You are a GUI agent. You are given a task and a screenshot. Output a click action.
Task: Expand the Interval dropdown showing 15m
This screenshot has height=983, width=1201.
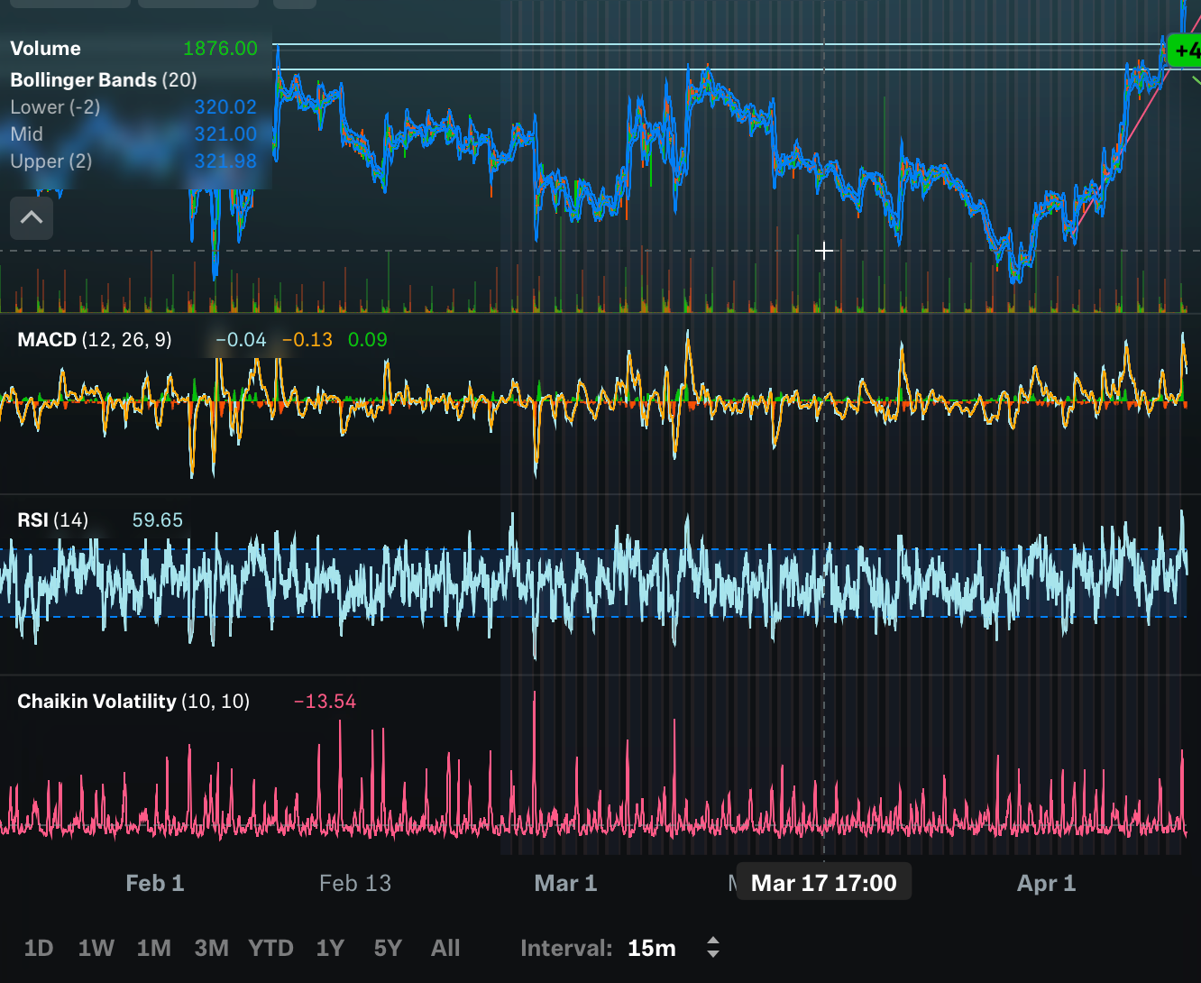(x=652, y=948)
